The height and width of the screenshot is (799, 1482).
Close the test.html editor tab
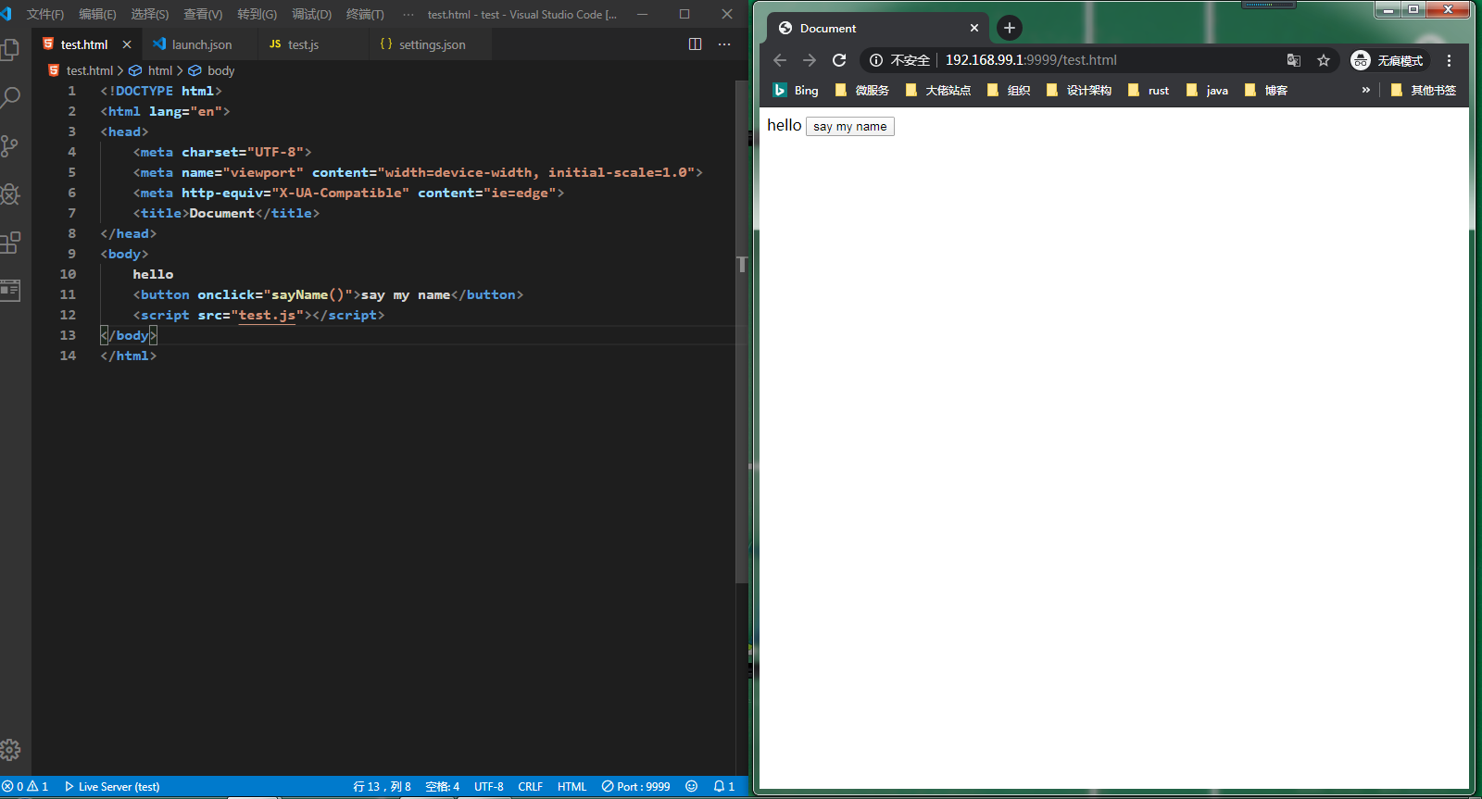pos(127,44)
